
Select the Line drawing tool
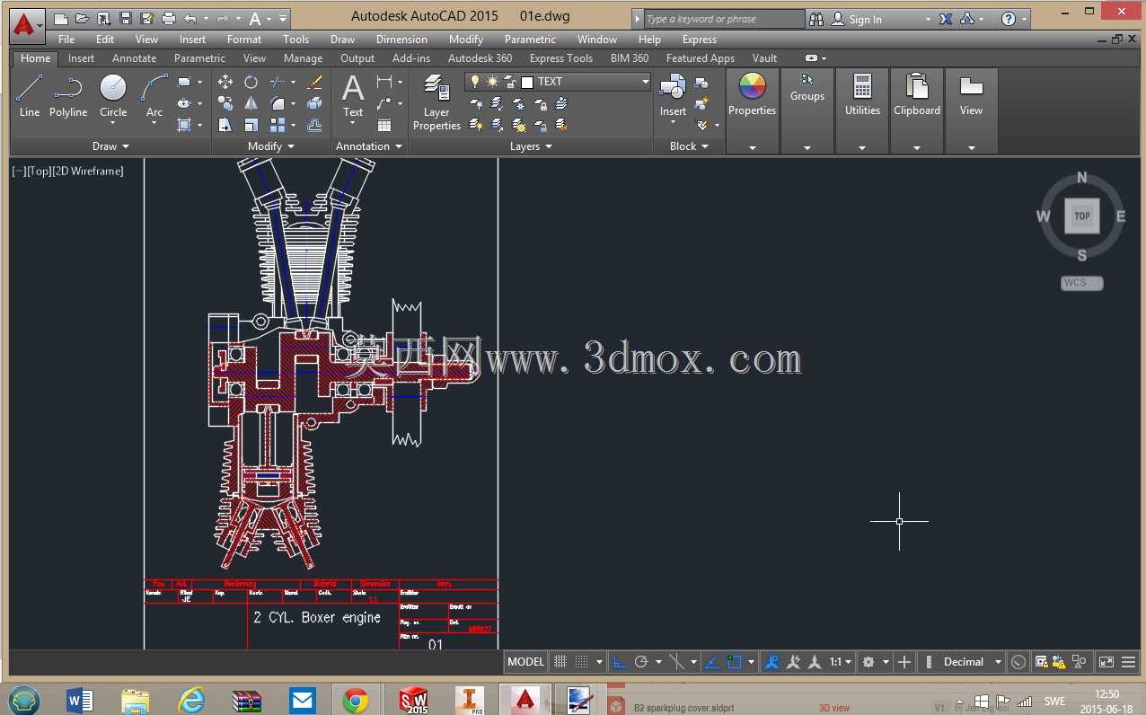click(29, 96)
